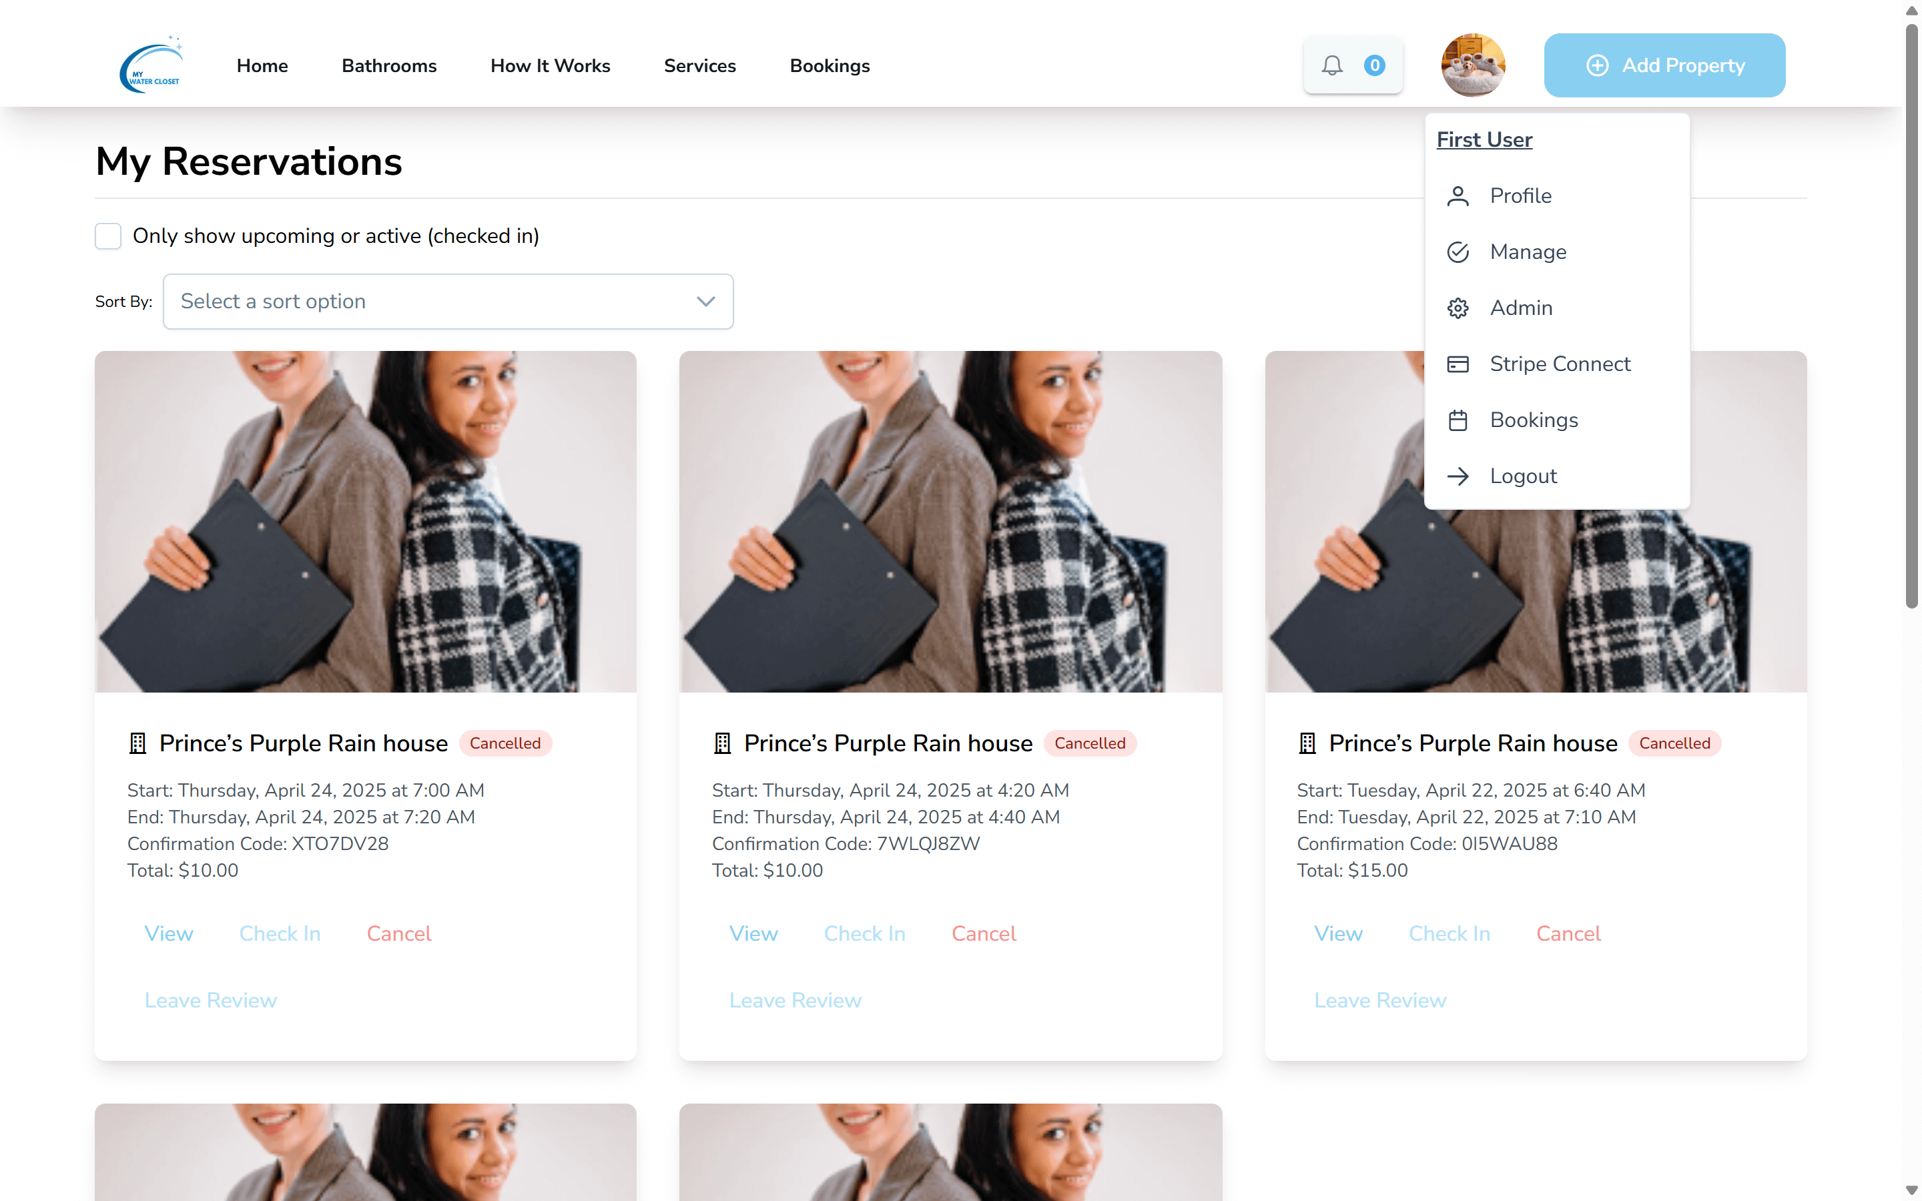Image resolution: width=1922 pixels, height=1201 pixels.
Task: Click the Profile person icon
Action: click(x=1458, y=196)
